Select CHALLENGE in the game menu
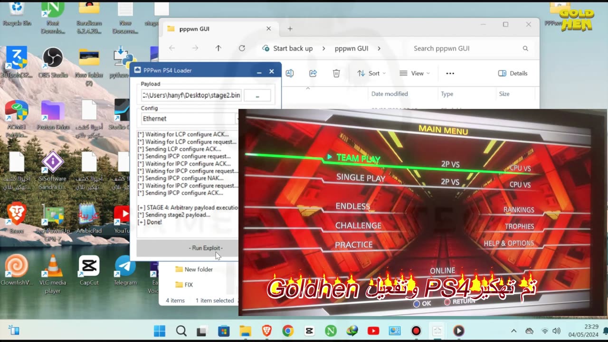Screen dimensions: 608x342 (358, 226)
